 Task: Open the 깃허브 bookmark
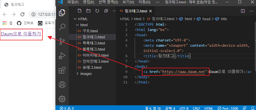pyautogui.click(x=25, y=23)
